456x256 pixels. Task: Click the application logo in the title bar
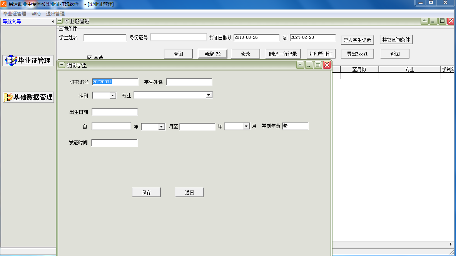pos(3,4)
